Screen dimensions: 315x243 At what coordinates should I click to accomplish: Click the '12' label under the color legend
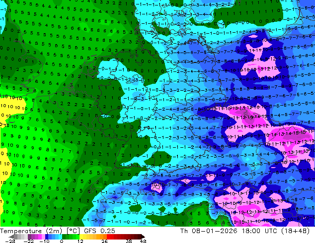point(80,241)
